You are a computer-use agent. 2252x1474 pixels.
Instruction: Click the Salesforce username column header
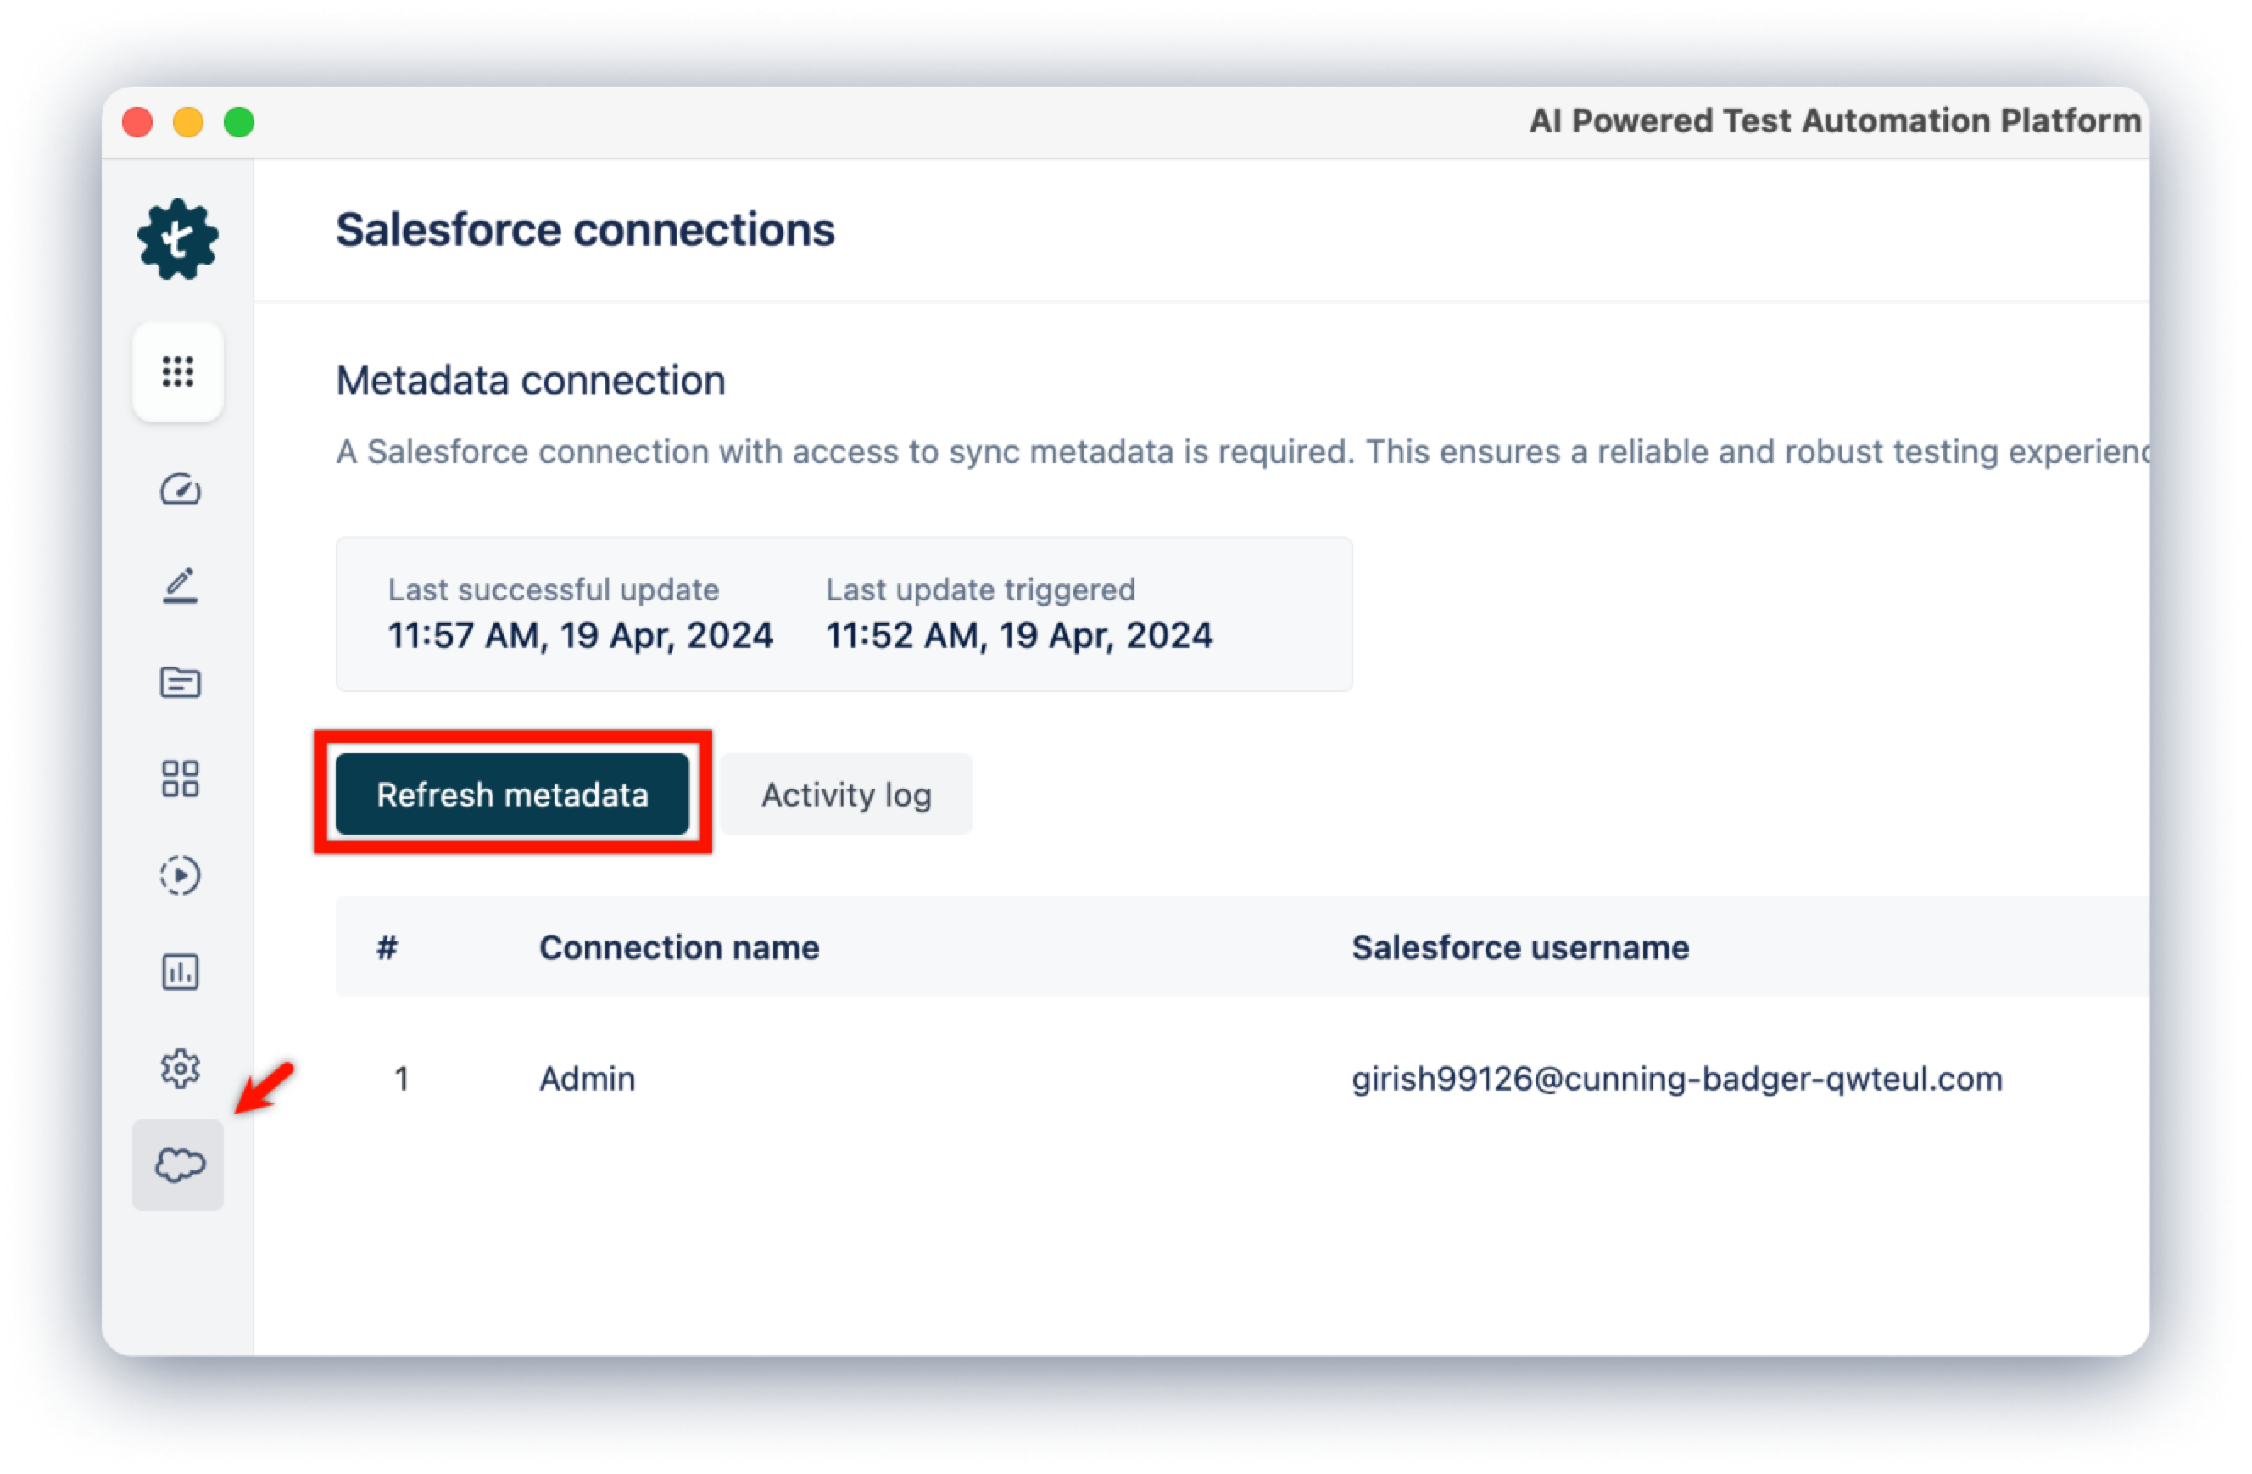click(x=1520, y=947)
